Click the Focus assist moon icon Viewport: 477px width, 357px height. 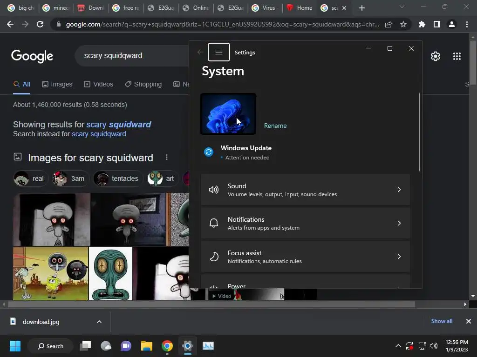pyautogui.click(x=214, y=257)
